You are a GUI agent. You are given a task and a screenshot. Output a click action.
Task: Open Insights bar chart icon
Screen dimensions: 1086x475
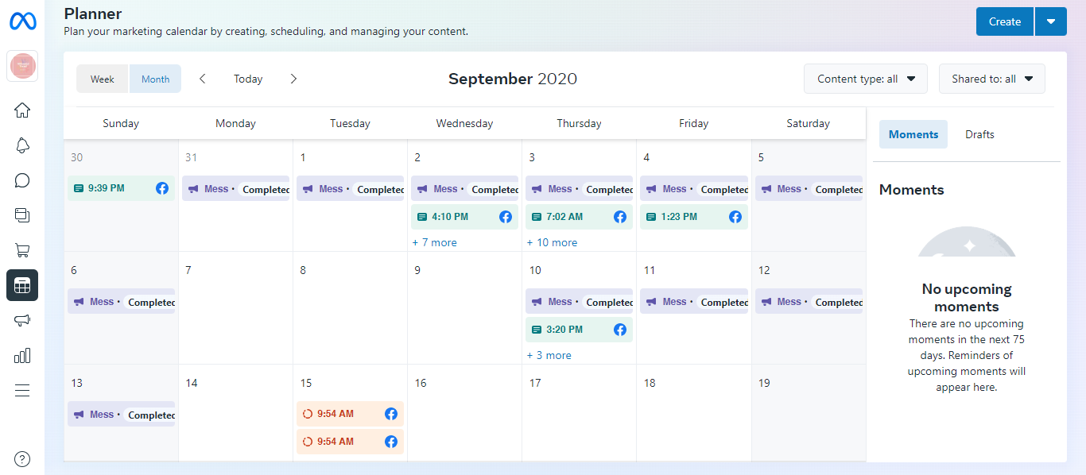click(x=22, y=355)
